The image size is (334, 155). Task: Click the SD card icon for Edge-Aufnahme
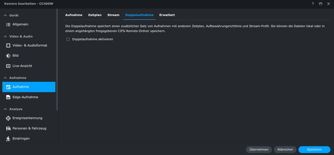pyautogui.click(x=8, y=97)
